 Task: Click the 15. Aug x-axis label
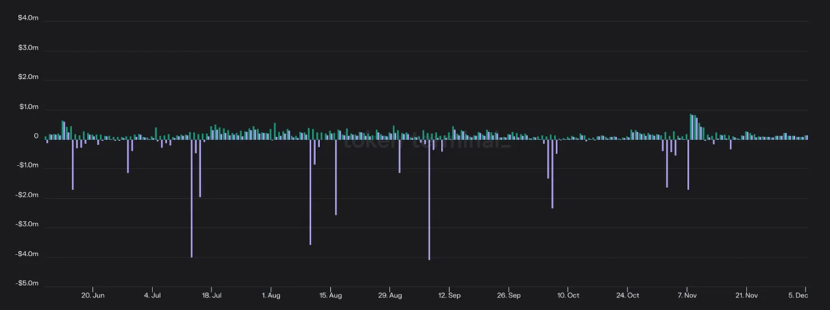tap(331, 296)
